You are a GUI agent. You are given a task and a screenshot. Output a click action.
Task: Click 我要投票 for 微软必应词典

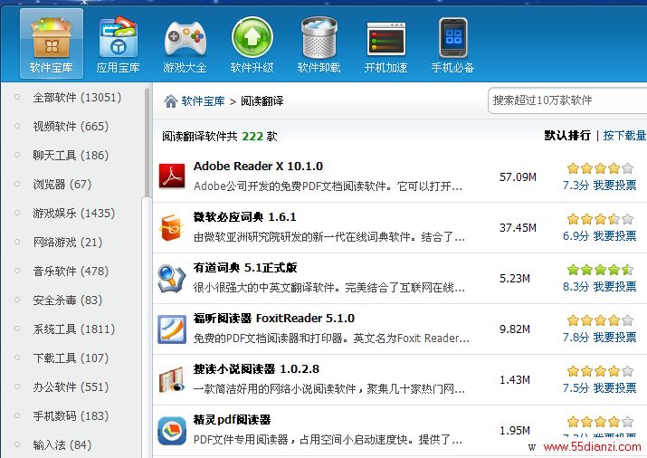(614, 236)
